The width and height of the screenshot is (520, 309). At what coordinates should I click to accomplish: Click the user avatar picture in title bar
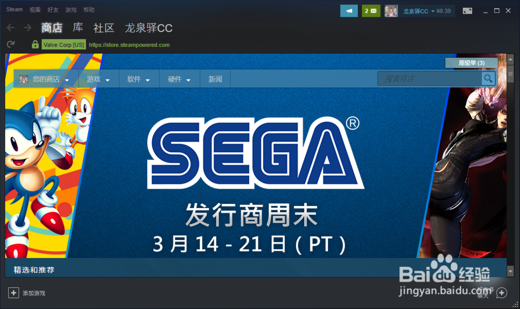coord(391,11)
